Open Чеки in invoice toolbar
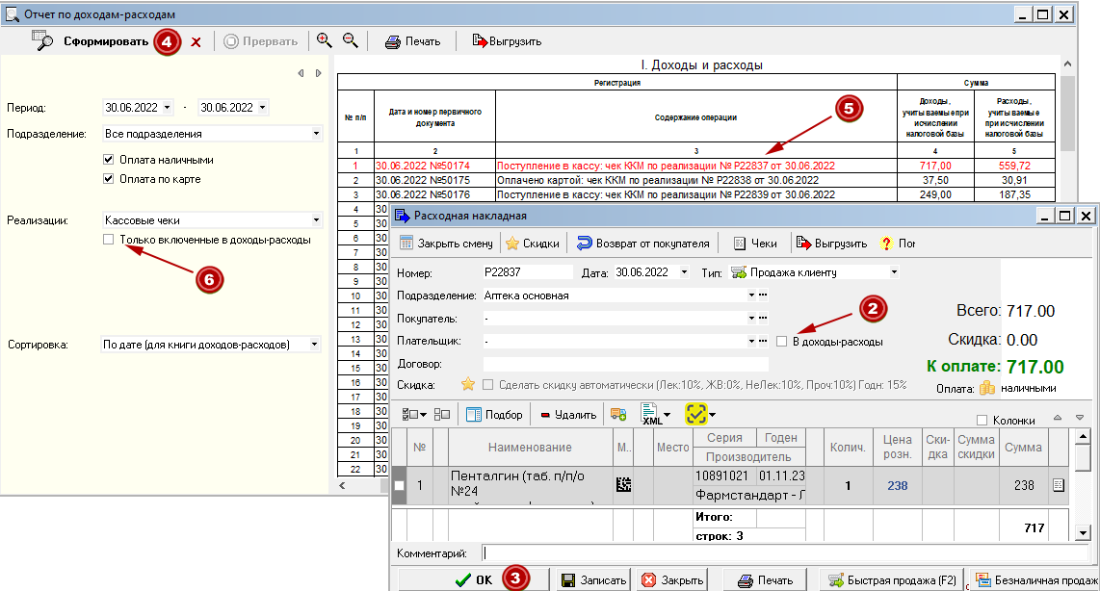1100x591 pixels. point(755,244)
